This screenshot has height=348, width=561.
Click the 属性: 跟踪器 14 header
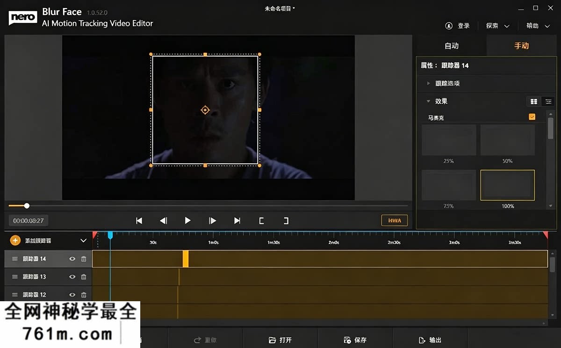(x=445, y=65)
